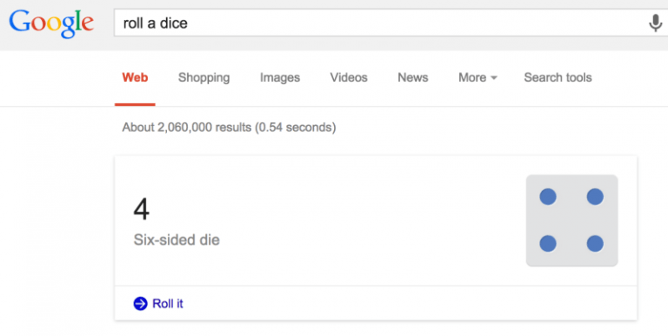Focus the search box containing roll a dice

[384, 23]
